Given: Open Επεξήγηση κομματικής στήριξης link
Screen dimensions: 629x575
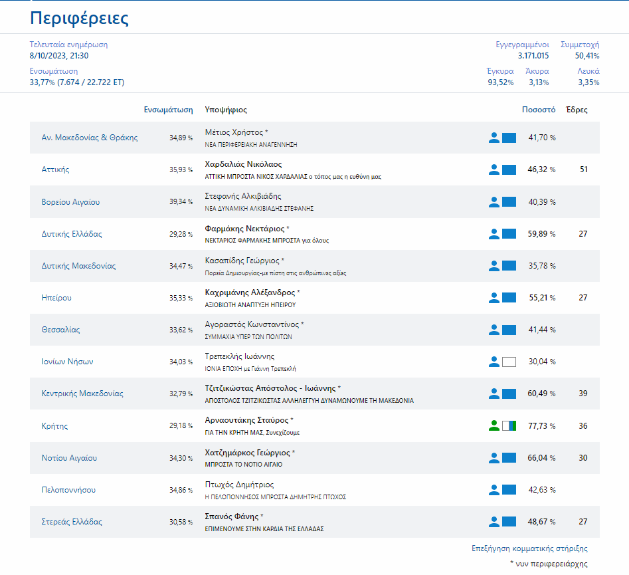Looking at the screenshot, I should point(529,548).
